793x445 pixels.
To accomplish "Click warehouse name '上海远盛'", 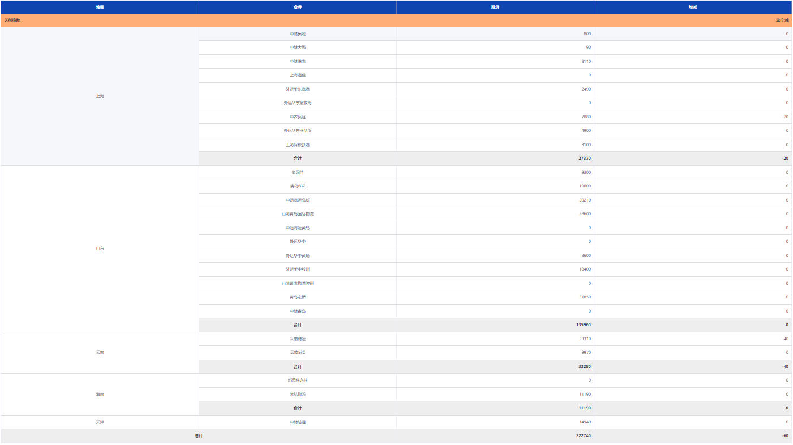I will coord(298,75).
